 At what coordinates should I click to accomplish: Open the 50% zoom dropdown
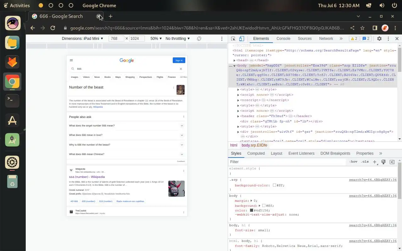(x=156, y=39)
